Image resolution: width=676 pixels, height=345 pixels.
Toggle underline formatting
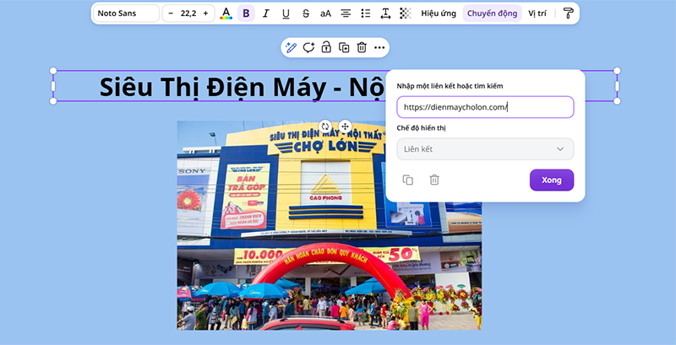point(286,13)
